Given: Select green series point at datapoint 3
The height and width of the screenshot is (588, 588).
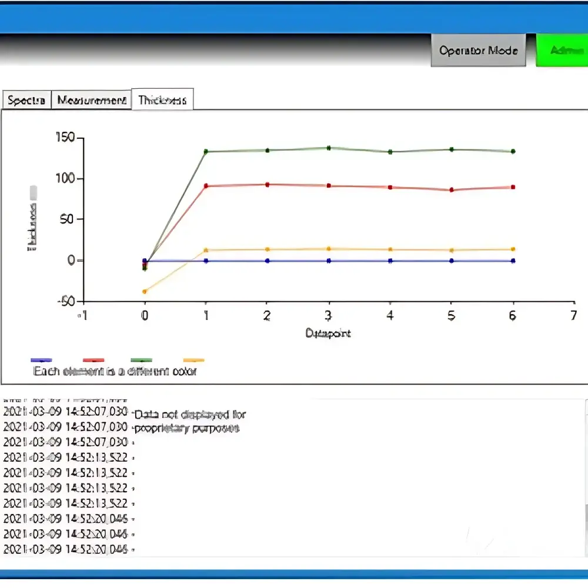Looking at the screenshot, I should click(x=329, y=148).
